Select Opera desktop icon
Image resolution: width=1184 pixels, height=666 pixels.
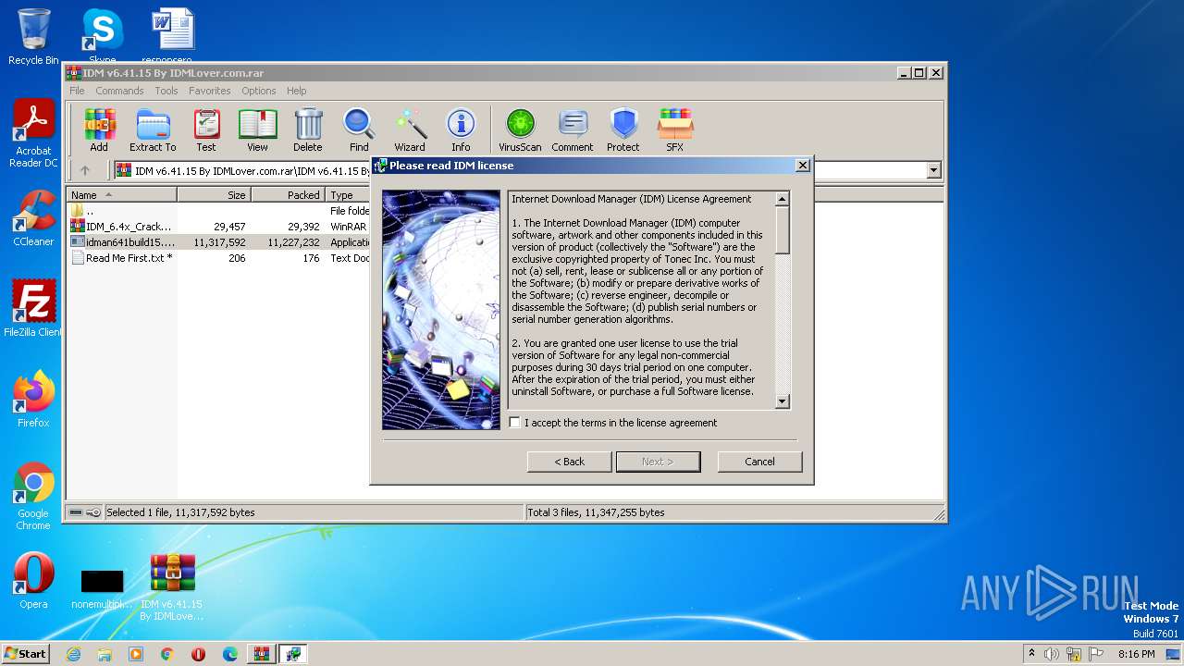click(x=33, y=581)
